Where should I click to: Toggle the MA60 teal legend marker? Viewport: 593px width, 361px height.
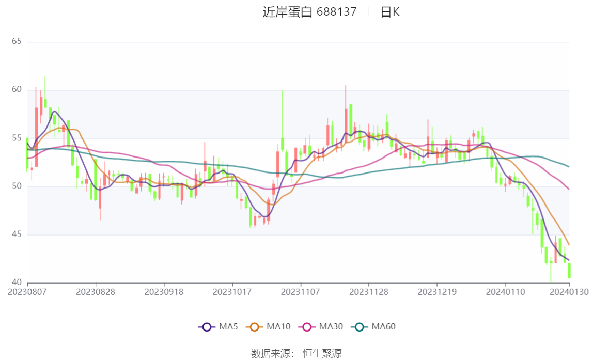[360, 327]
